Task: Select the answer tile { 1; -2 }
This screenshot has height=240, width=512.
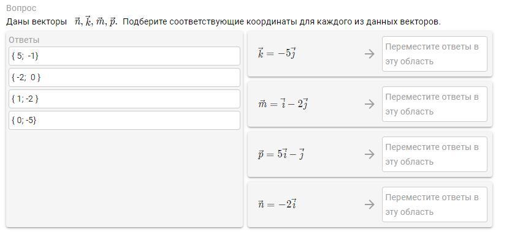Action: 124,99
